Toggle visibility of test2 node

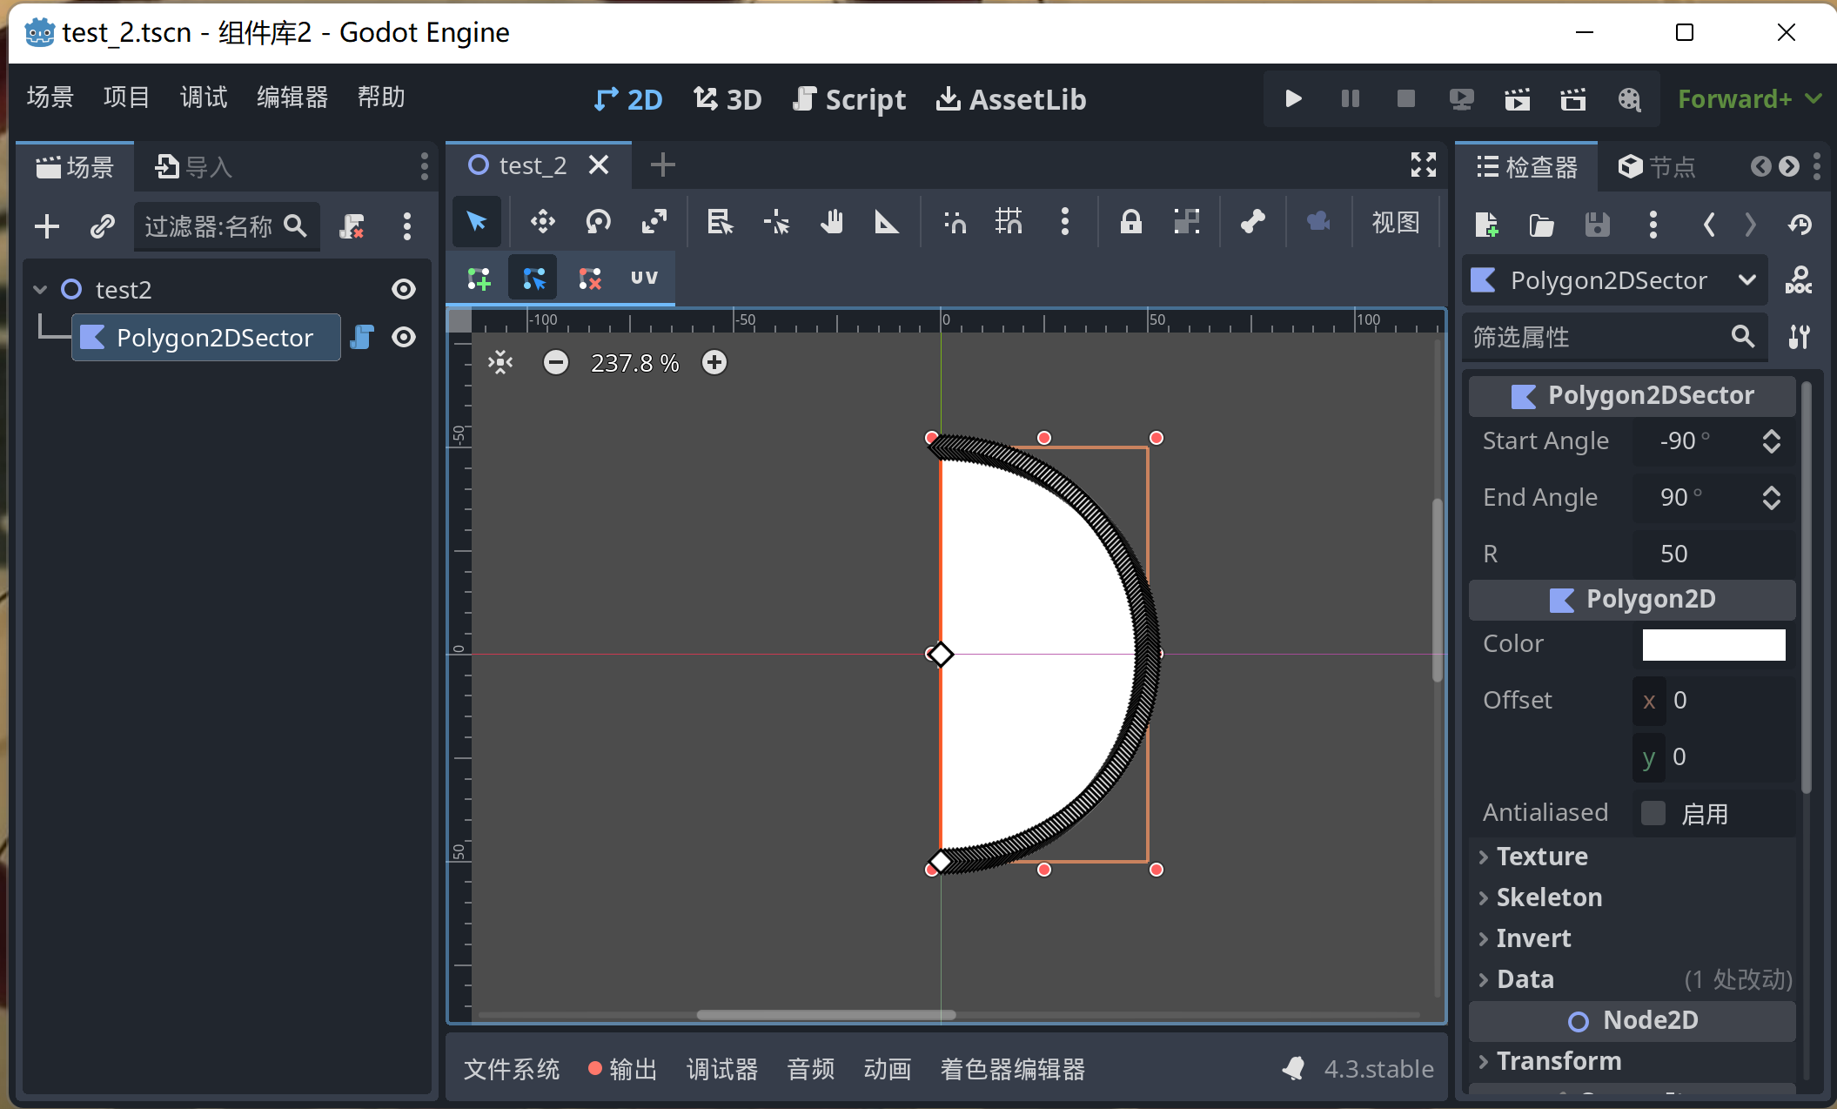[x=404, y=289]
